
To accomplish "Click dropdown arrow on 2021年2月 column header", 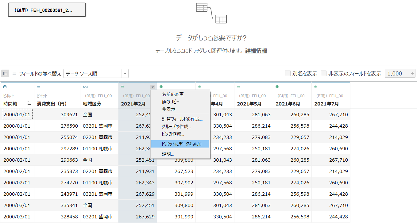I will [x=153, y=87].
